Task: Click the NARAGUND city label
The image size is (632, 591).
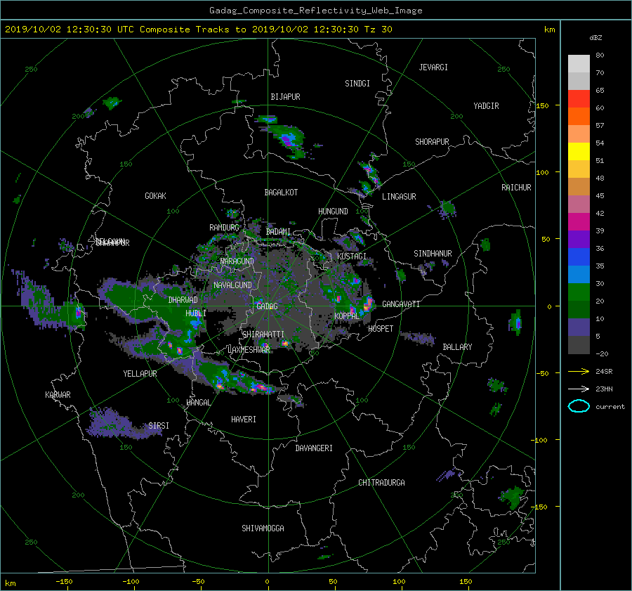Action: (x=237, y=261)
